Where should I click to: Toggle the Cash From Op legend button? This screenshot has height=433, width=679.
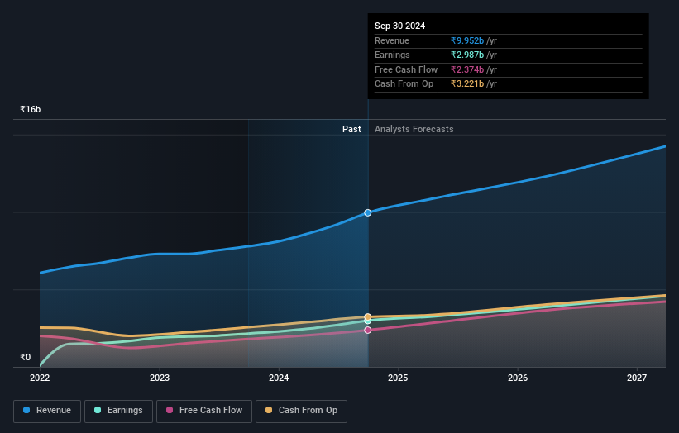point(301,411)
